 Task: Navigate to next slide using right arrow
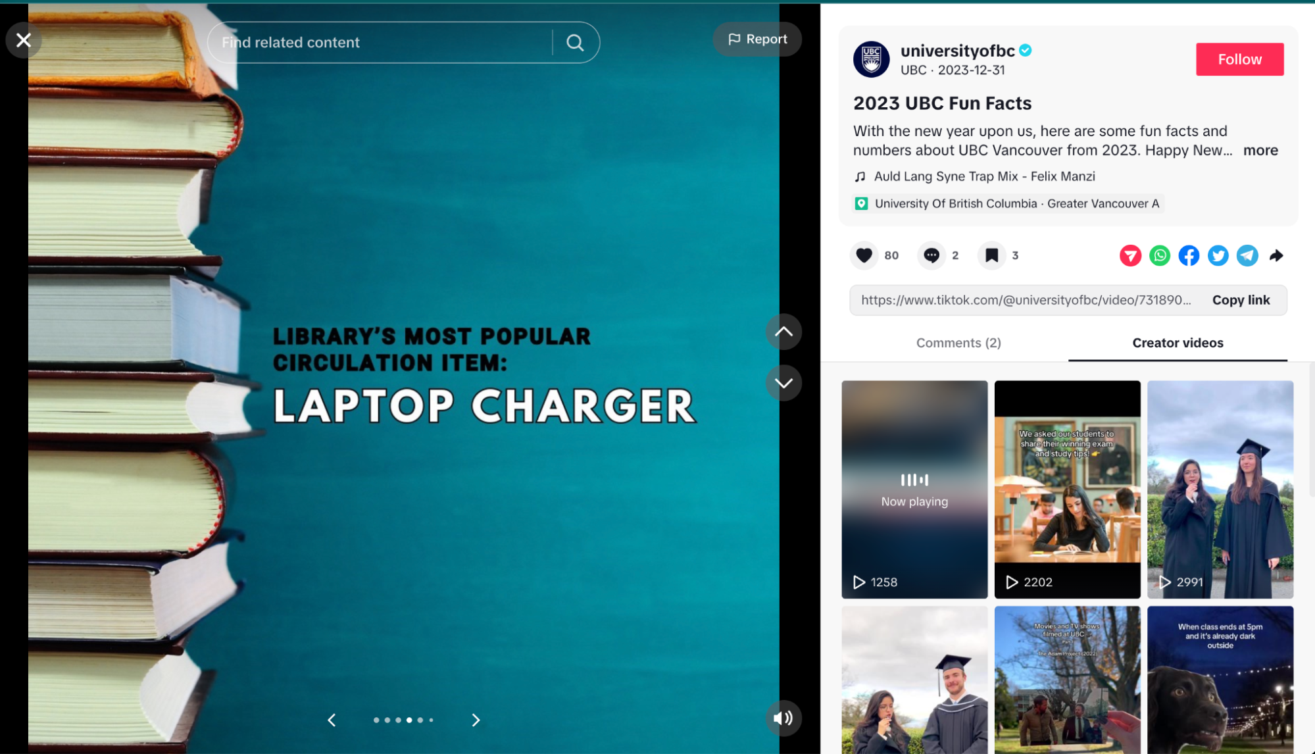pos(476,720)
